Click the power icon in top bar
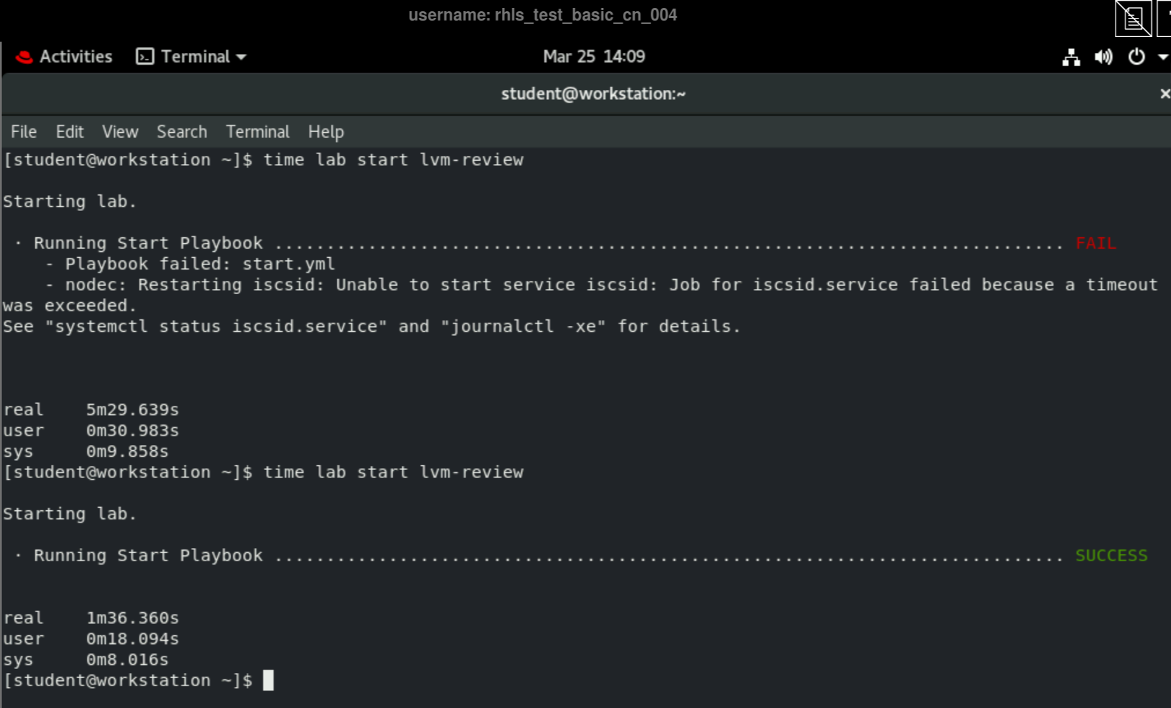Image resolution: width=1171 pixels, height=708 pixels. (x=1136, y=58)
